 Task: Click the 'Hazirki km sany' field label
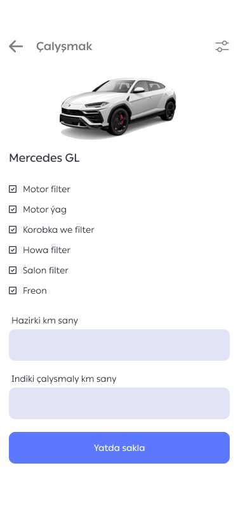[x=44, y=320]
